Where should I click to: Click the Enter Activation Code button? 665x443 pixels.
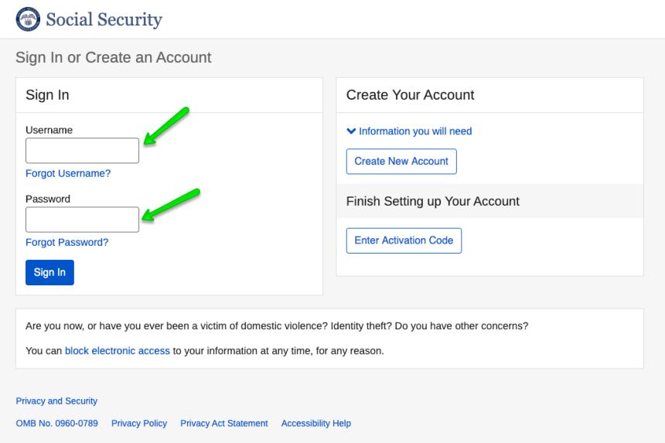click(x=404, y=240)
